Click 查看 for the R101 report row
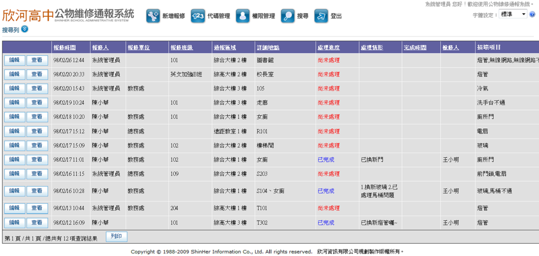The image size is (539, 256). (37, 131)
